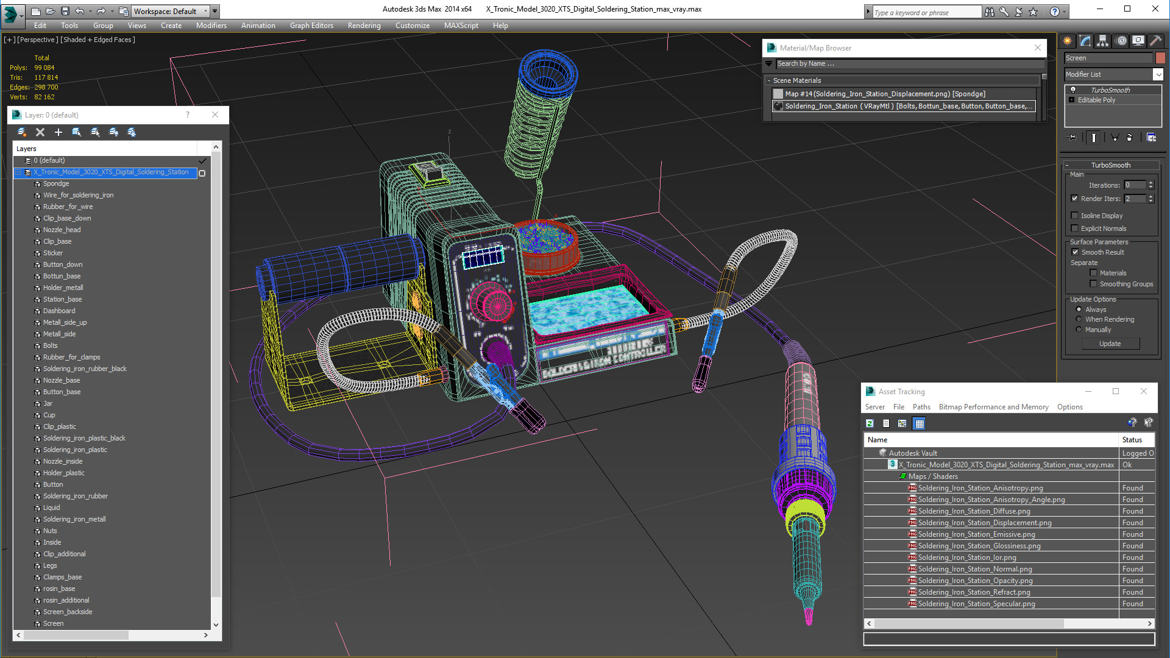Open Material/Map Browser options arrow

click(769, 63)
